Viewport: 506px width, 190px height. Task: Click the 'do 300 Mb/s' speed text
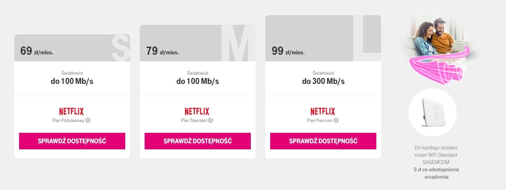(323, 81)
